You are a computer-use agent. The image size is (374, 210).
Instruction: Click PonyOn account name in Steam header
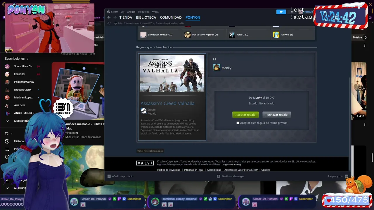click(309, 12)
